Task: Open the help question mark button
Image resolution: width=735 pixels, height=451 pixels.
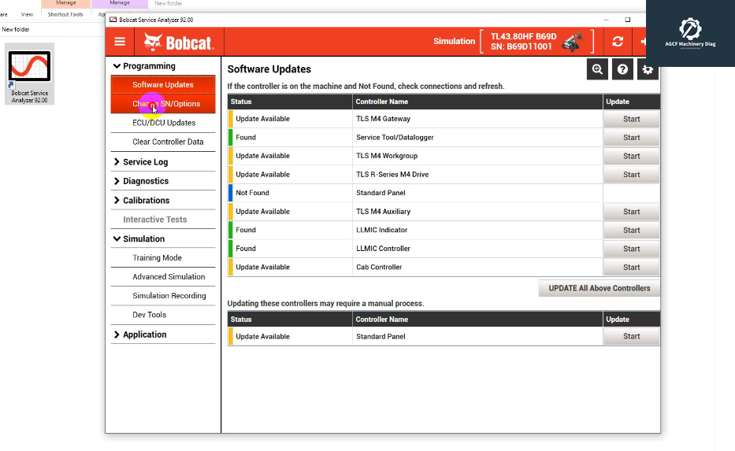Action: (x=622, y=69)
